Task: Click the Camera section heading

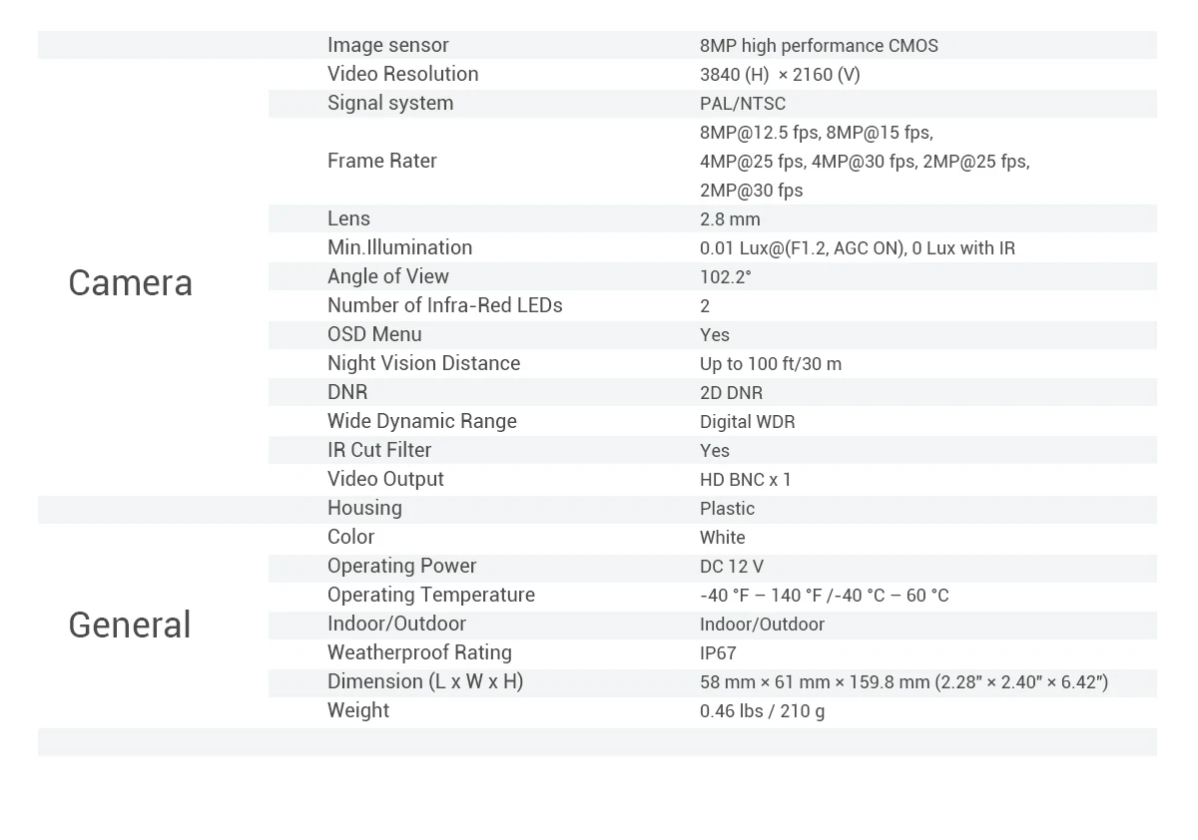Action: coord(130,283)
